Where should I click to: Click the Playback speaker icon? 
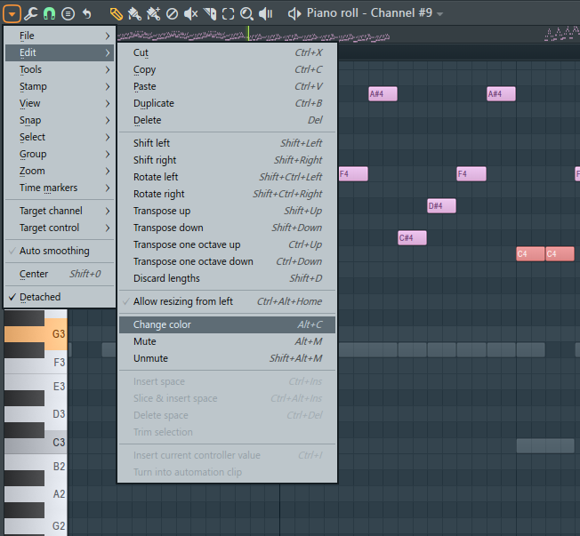coord(266,13)
